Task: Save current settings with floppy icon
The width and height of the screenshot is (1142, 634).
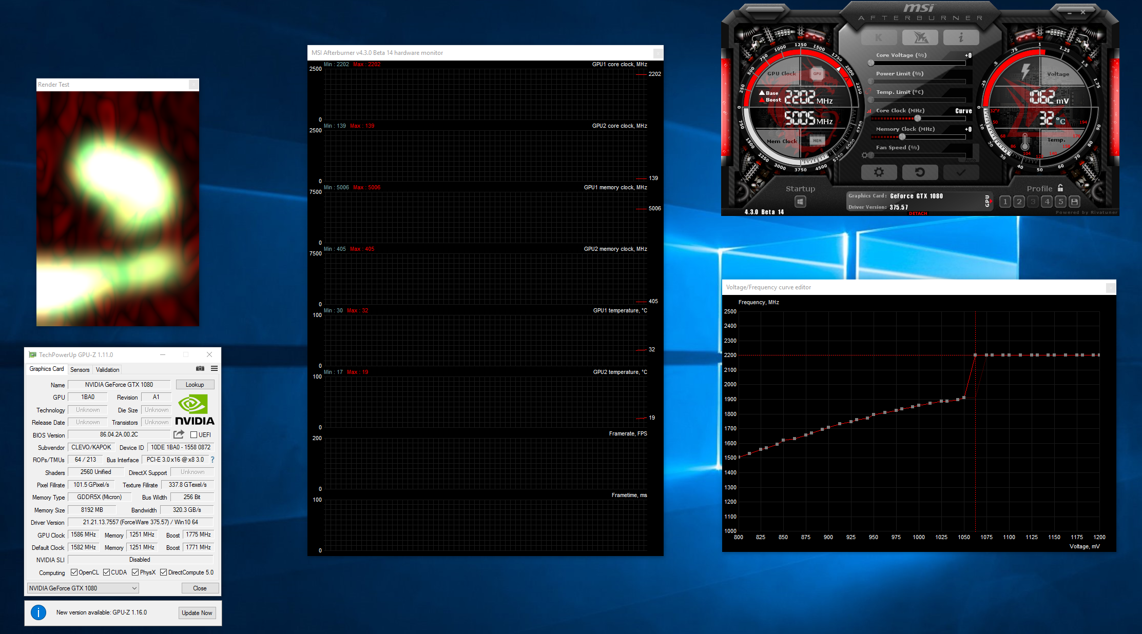Action: [1075, 202]
